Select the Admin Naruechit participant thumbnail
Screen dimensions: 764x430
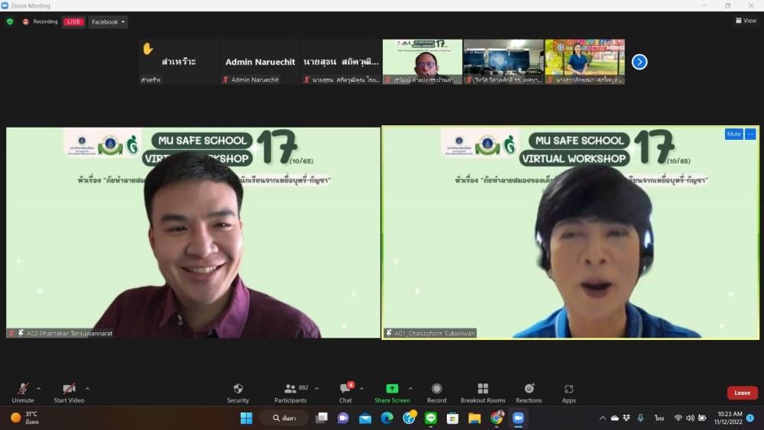point(261,62)
